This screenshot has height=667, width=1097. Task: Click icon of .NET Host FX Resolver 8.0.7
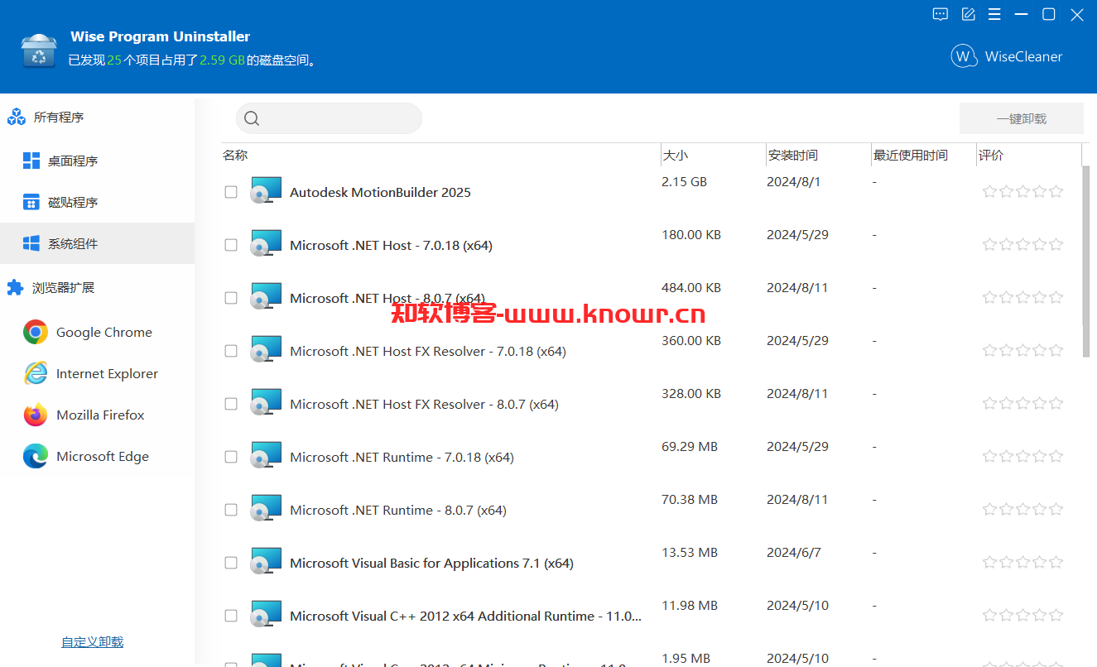(266, 403)
